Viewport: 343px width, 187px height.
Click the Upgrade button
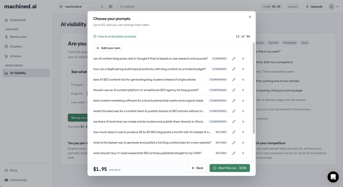tap(314, 7)
